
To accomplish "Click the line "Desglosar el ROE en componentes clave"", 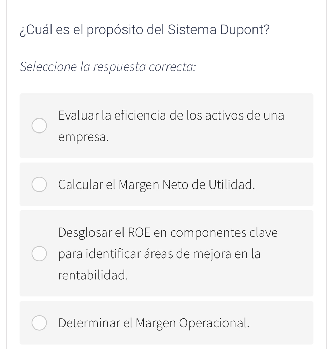I will [168, 233].
